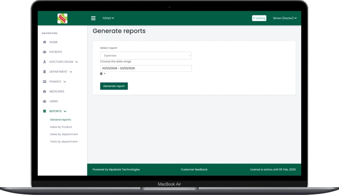This screenshot has height=195, width=339.
Task: Toggle the hamburger menu icon
Action: pyautogui.click(x=93, y=18)
